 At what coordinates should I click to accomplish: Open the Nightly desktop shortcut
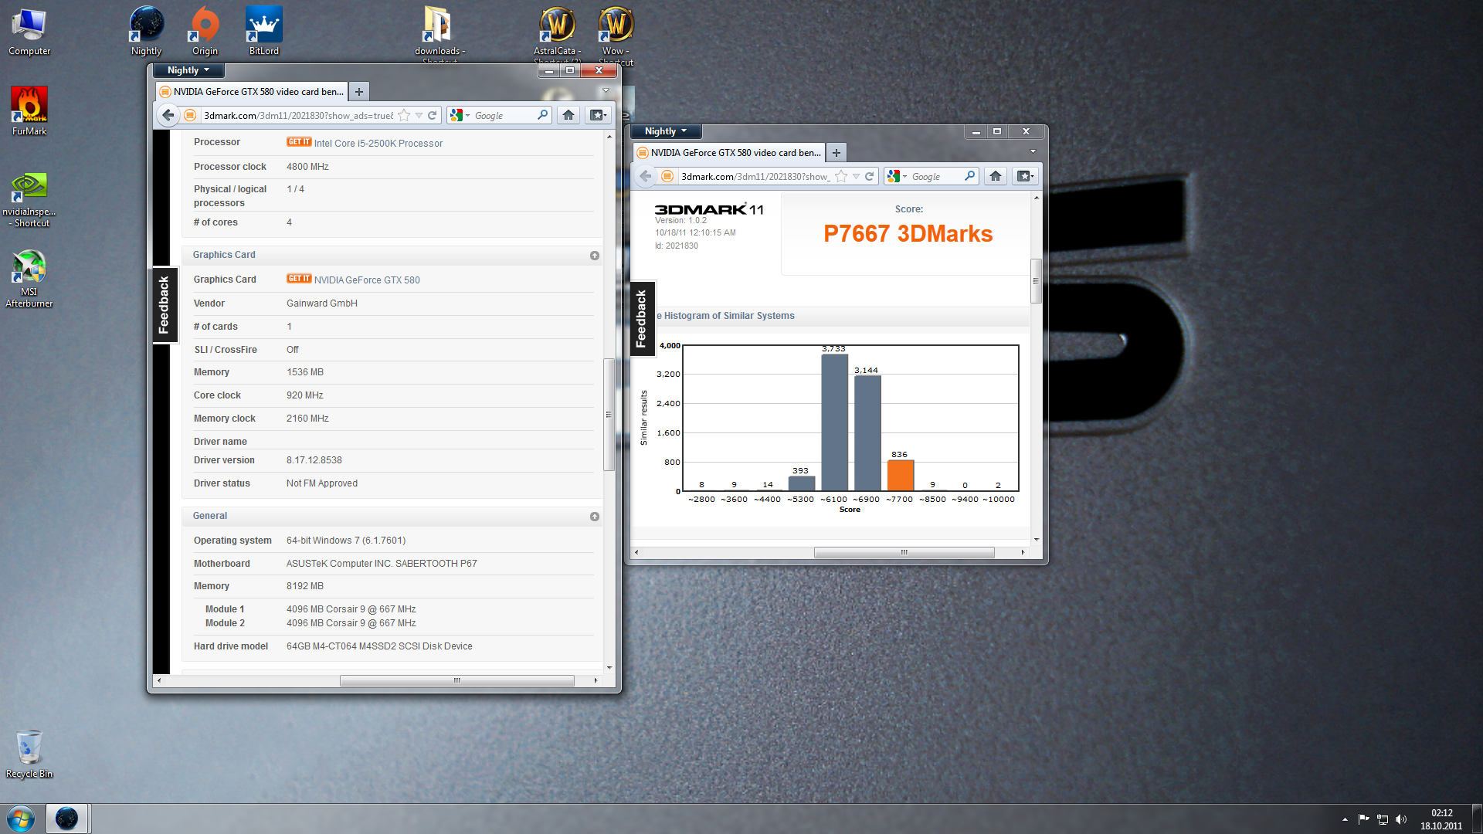point(146,31)
